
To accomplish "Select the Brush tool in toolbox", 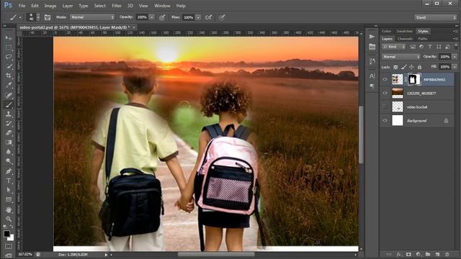I will 9,104.
